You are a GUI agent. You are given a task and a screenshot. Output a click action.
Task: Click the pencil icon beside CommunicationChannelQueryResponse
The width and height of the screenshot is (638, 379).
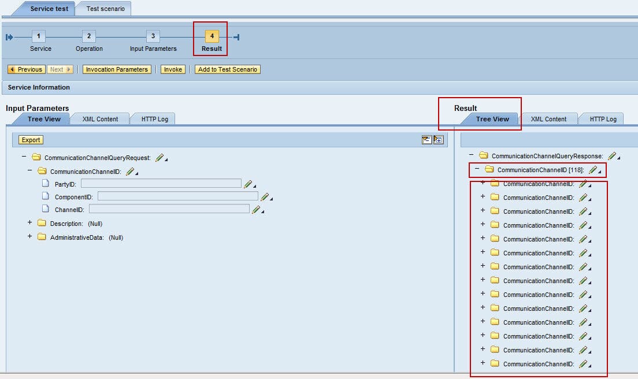[612, 156]
